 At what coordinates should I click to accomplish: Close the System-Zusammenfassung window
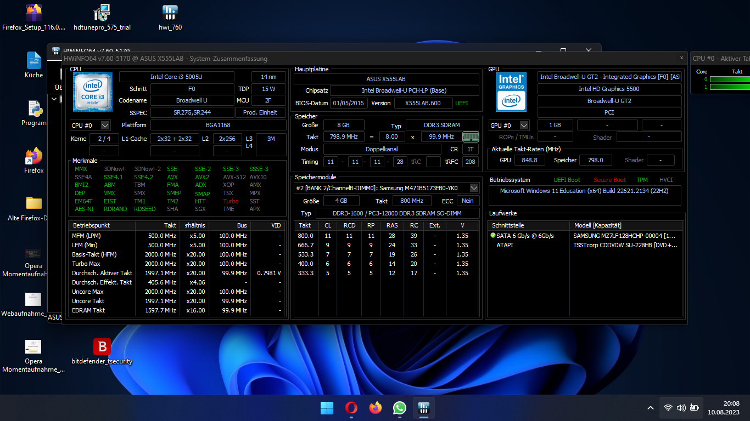[x=681, y=58]
